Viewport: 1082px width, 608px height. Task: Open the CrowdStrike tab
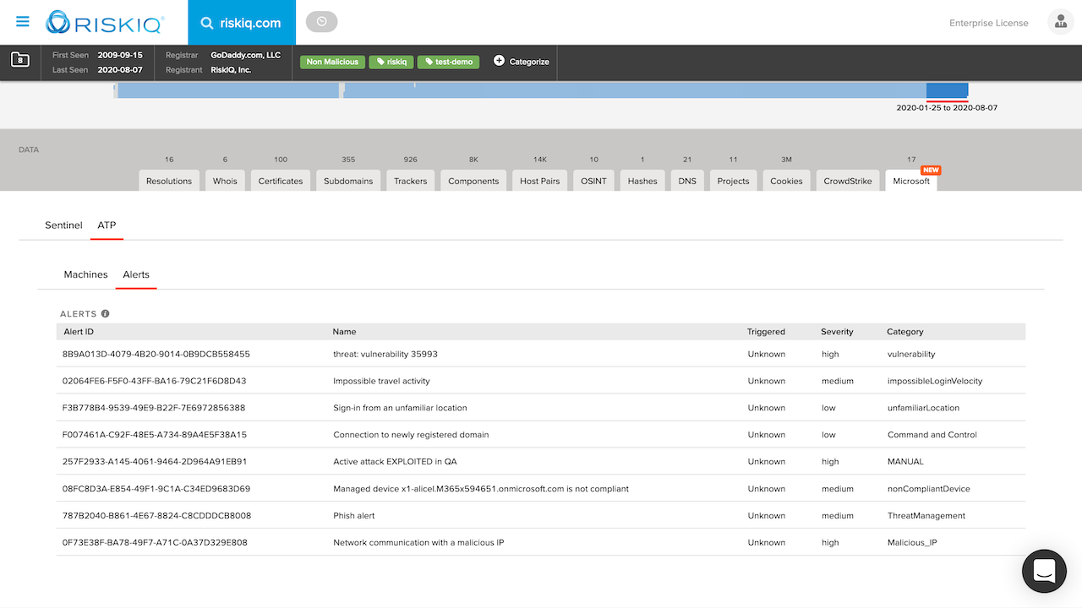[848, 181]
